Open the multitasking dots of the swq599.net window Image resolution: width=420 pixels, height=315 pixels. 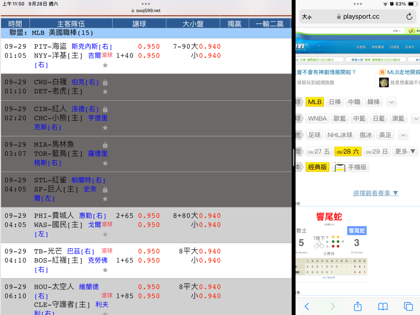146,4
